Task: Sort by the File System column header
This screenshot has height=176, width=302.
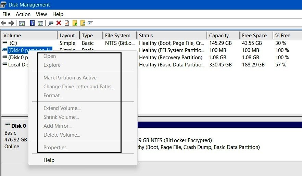Action: point(119,35)
